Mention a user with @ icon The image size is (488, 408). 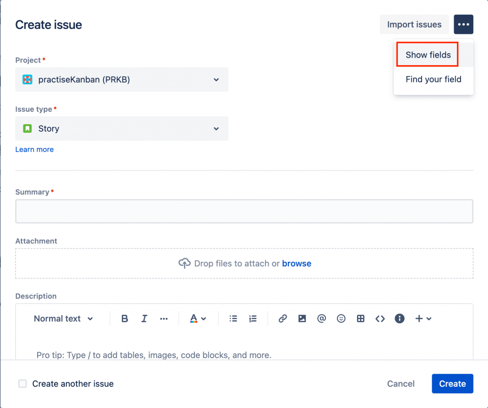(322, 319)
